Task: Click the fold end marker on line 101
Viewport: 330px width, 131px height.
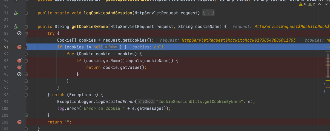Action: [26, 115]
